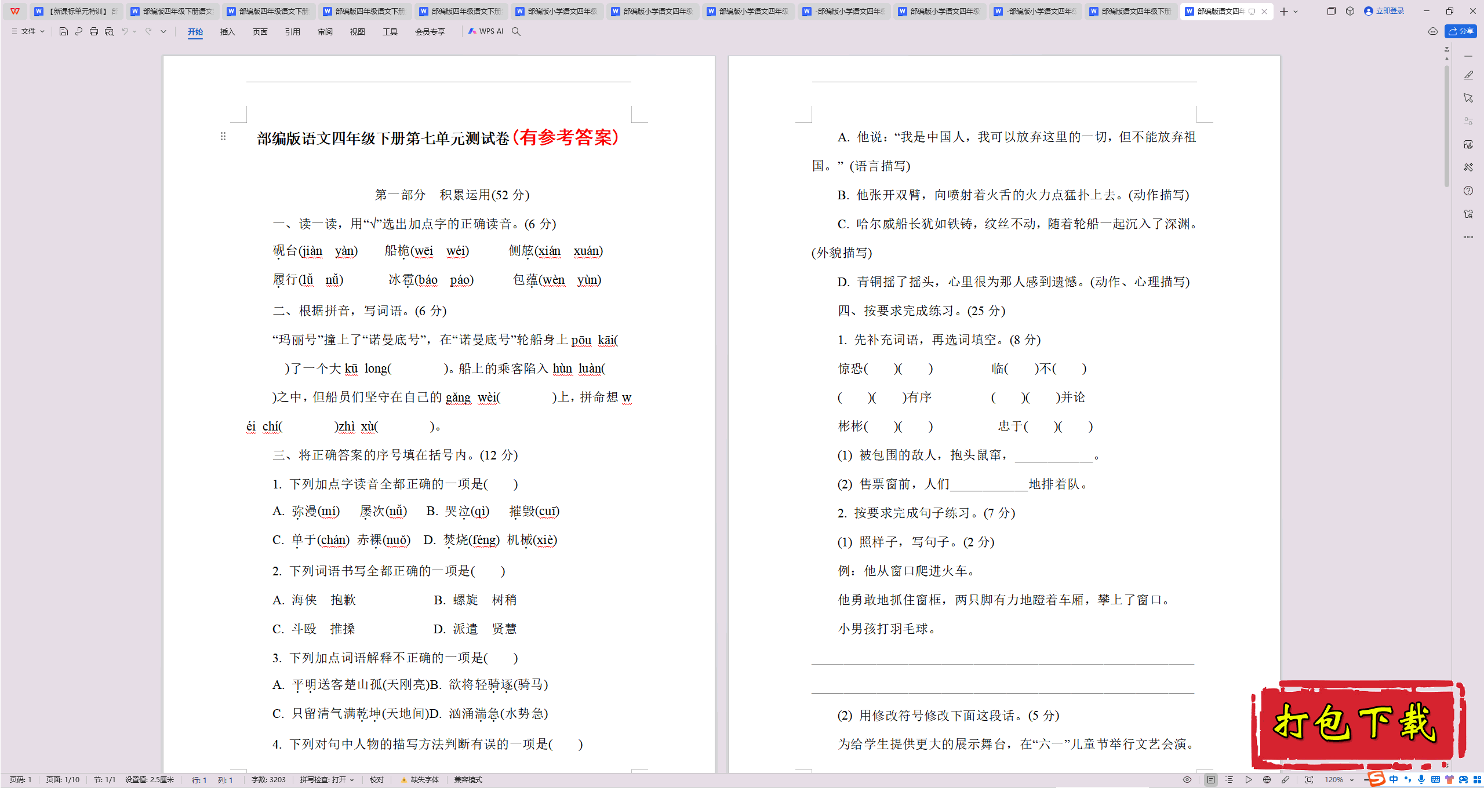Select the 页面 ribbon tab
Viewport: 1484px width, 788px height.
click(260, 32)
